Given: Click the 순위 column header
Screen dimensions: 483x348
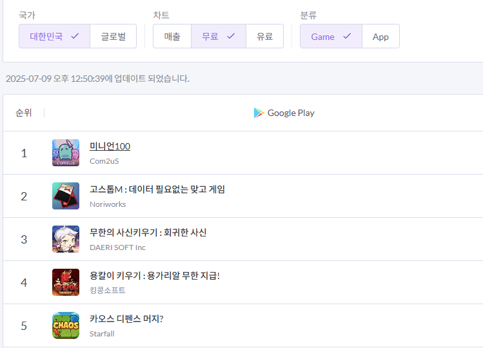Looking at the screenshot, I should tap(24, 113).
